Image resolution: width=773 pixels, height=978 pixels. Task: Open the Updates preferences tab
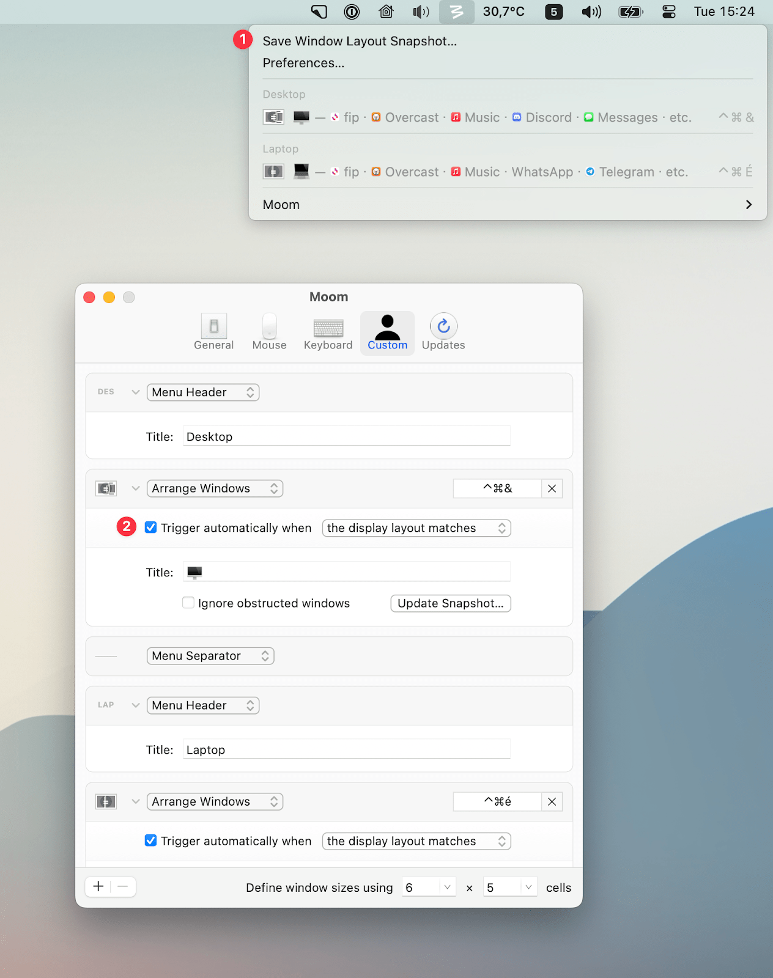pyautogui.click(x=443, y=332)
